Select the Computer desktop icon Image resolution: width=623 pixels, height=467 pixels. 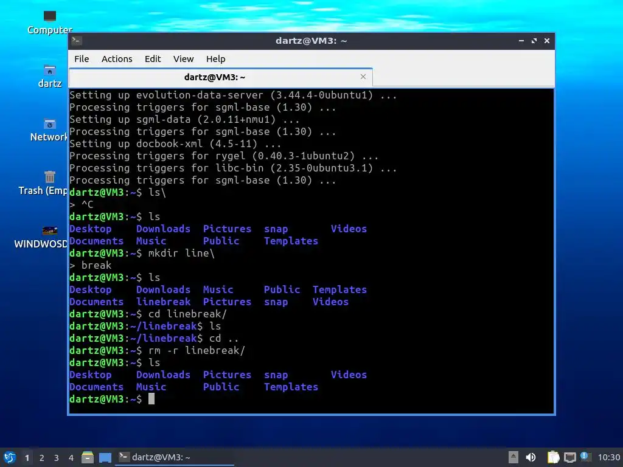(50, 22)
